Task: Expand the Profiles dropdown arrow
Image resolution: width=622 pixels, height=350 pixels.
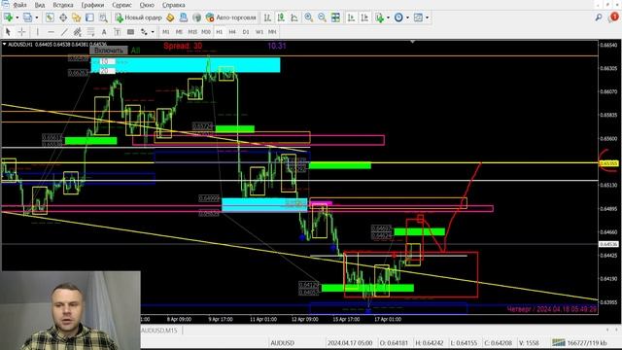Action: point(37,17)
